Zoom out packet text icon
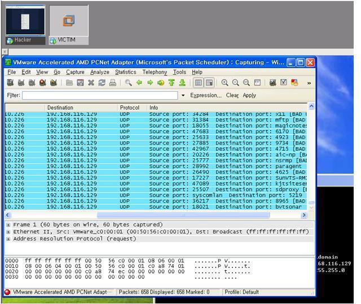The image size is (361, 304). [236, 83]
